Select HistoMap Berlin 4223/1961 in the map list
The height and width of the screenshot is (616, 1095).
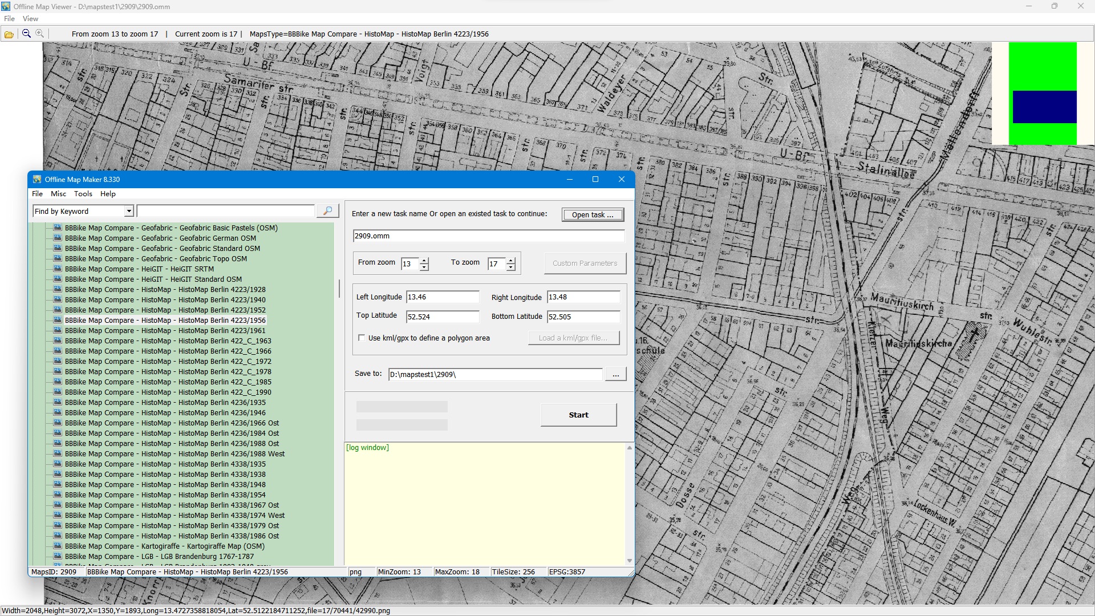(x=165, y=330)
